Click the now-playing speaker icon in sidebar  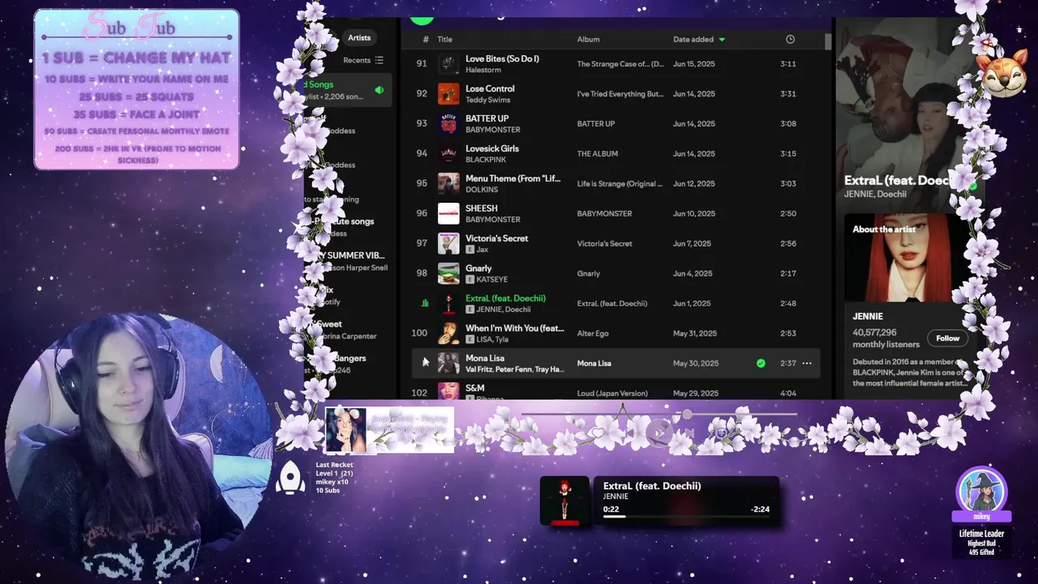[x=379, y=90]
